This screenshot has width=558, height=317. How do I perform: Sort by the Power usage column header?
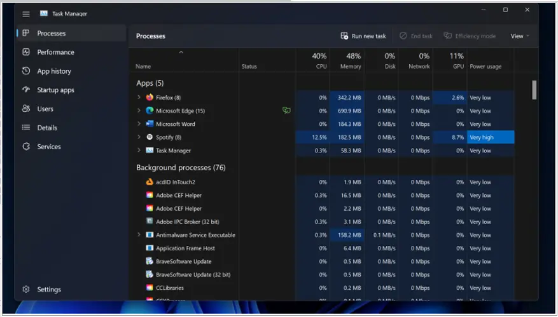click(x=491, y=60)
